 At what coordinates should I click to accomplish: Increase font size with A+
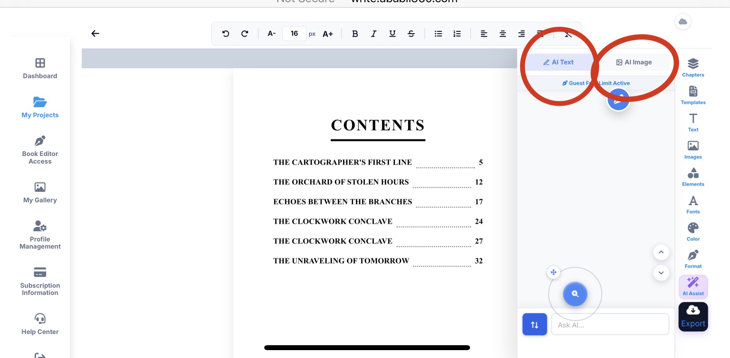(328, 34)
